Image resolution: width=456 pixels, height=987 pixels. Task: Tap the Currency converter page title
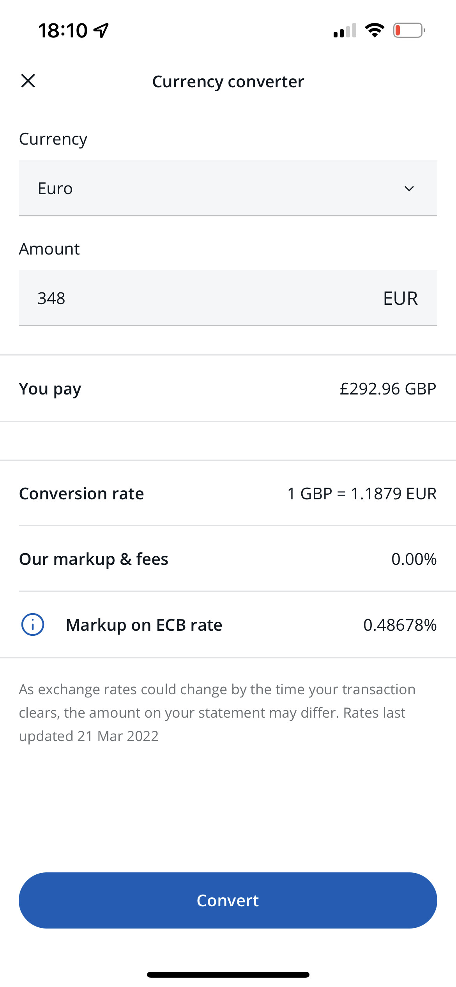(228, 81)
